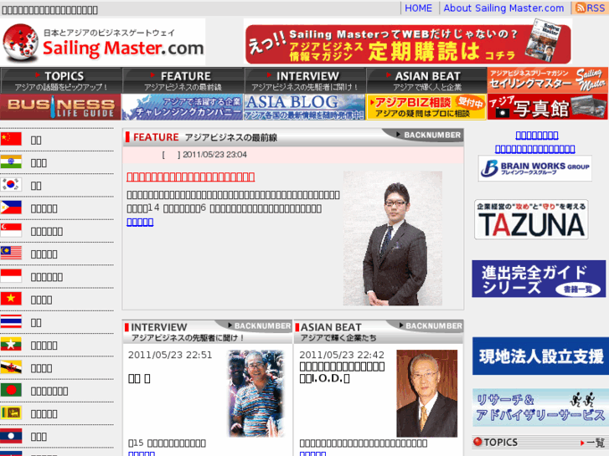Open ASIAN BEAT section BACKNUMBER button
The image size is (609, 456).
point(431,325)
